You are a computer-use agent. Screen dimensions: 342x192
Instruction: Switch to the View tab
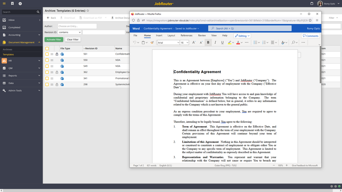[x=214, y=35]
